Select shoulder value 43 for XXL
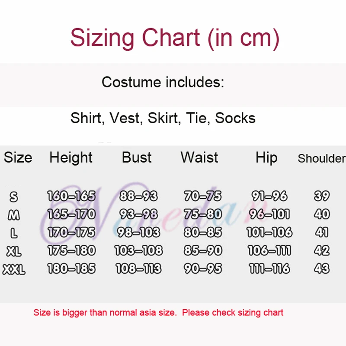This screenshot has height=346, width=346. click(322, 269)
